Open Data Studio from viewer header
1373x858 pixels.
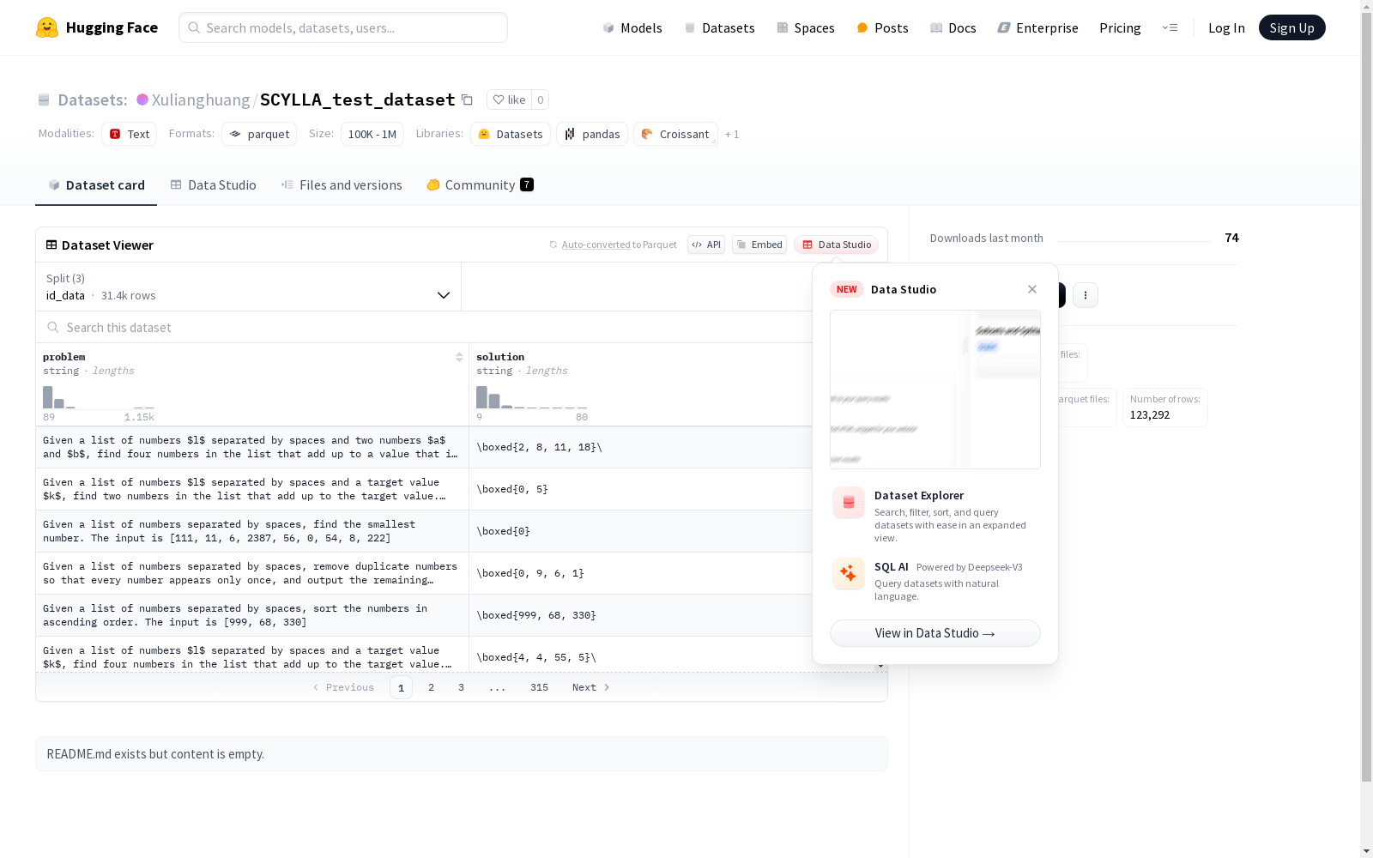coord(836,245)
